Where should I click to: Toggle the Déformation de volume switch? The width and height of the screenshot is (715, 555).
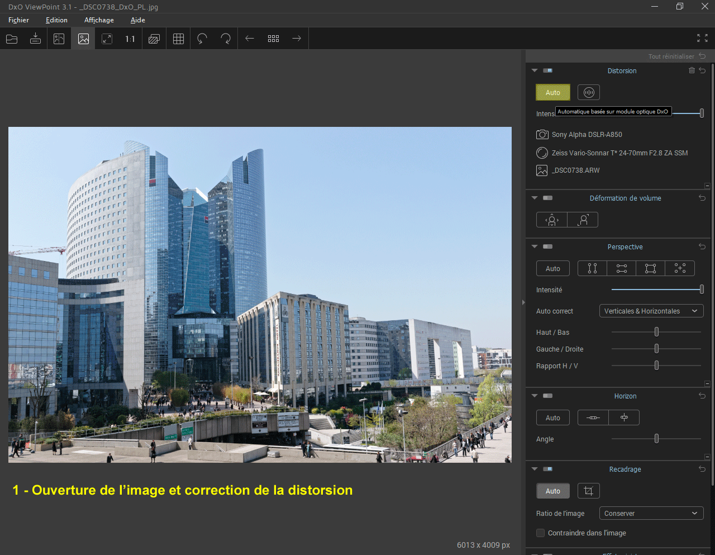548,198
